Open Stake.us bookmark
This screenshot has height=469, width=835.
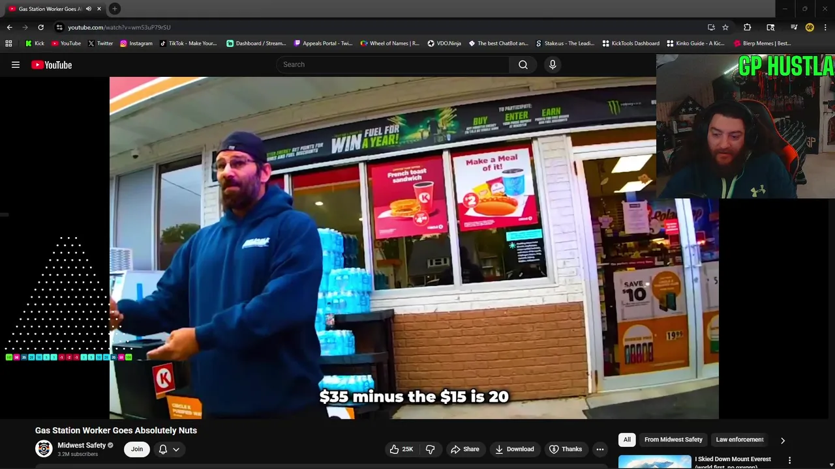tap(565, 44)
